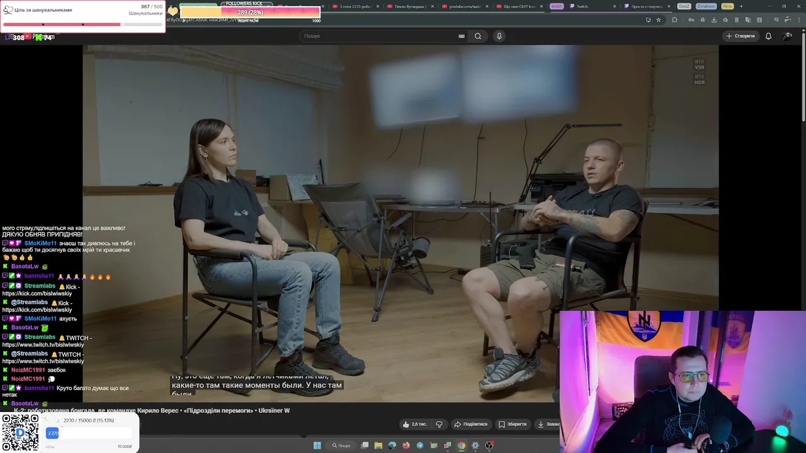The height and width of the screenshot is (453, 806).
Task: Bookmark this page with the star icon
Action: pos(659,20)
